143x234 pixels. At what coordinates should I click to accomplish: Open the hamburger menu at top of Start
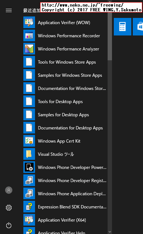9,11
